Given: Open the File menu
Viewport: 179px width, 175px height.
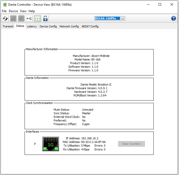Looking at the screenshot, I should 4,11.
